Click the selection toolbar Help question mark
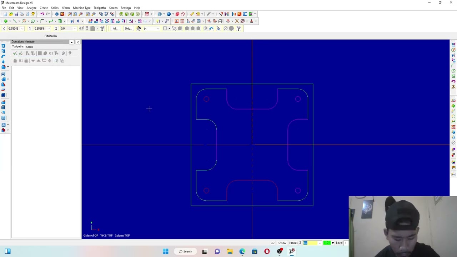 239,28
